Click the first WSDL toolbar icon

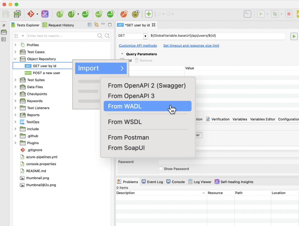(x=99, y=14)
